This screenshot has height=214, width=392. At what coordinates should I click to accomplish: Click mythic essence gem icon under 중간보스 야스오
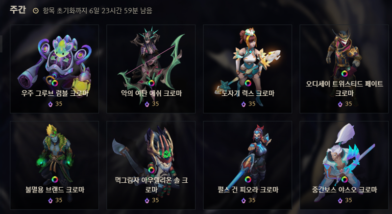point(340,200)
